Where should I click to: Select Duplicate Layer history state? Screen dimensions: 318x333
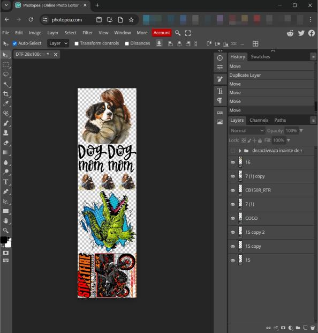(x=271, y=75)
